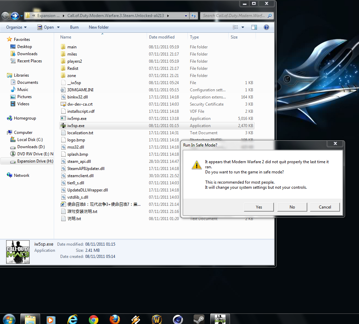Select Network in navigation pane
This screenshot has height=324, width=359.
pyautogui.click(x=18, y=175)
